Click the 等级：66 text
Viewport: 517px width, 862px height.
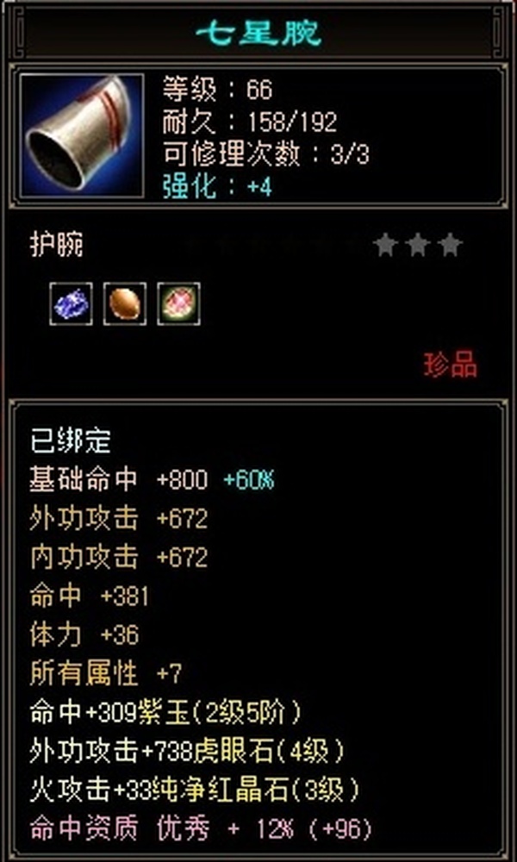(x=217, y=91)
